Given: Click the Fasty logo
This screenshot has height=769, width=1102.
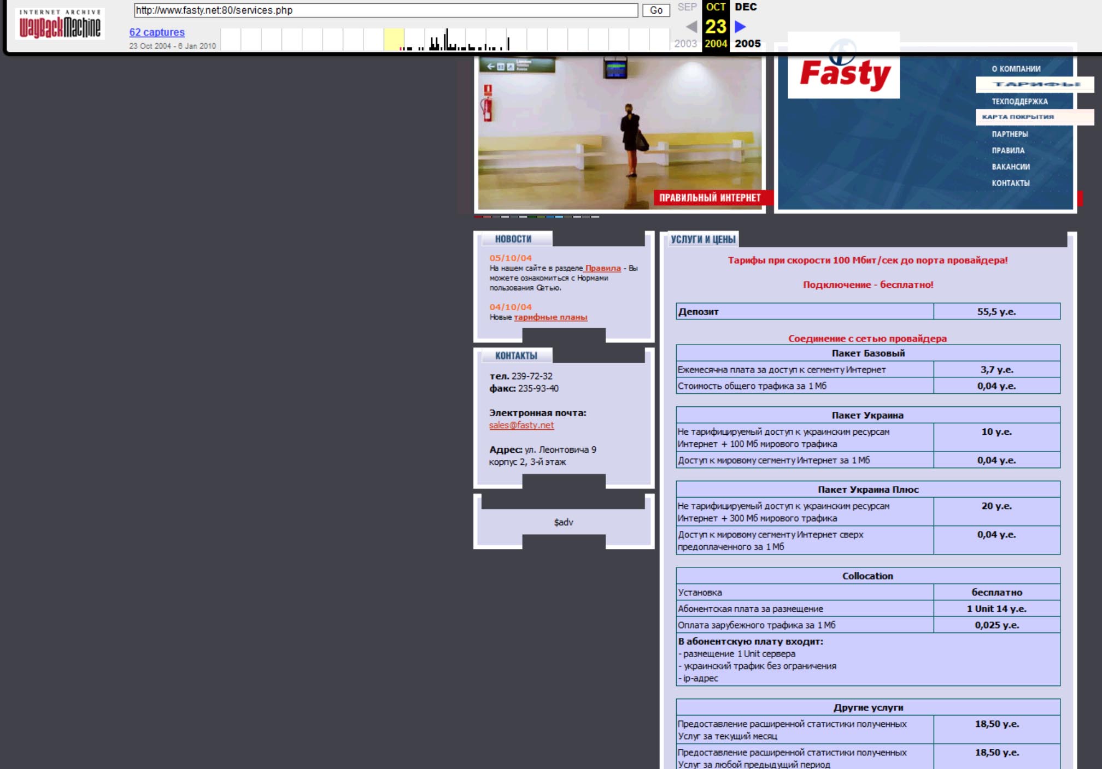Looking at the screenshot, I should [x=844, y=73].
